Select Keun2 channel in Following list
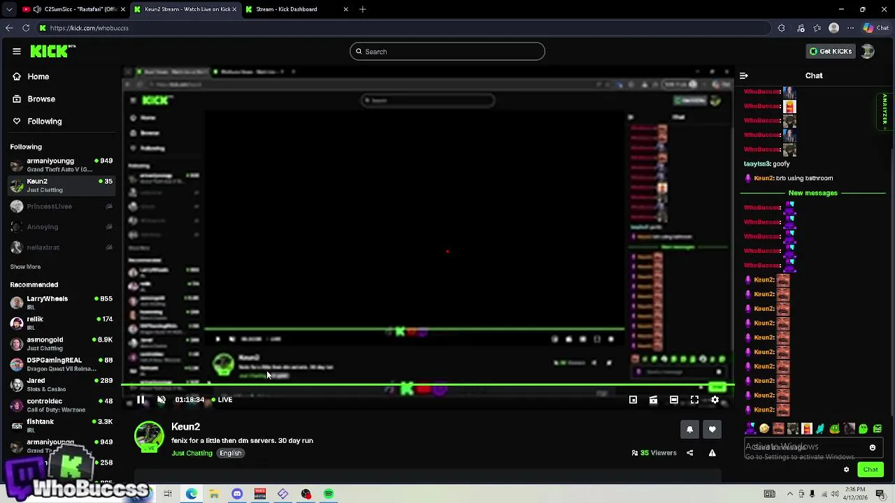 (x=61, y=185)
